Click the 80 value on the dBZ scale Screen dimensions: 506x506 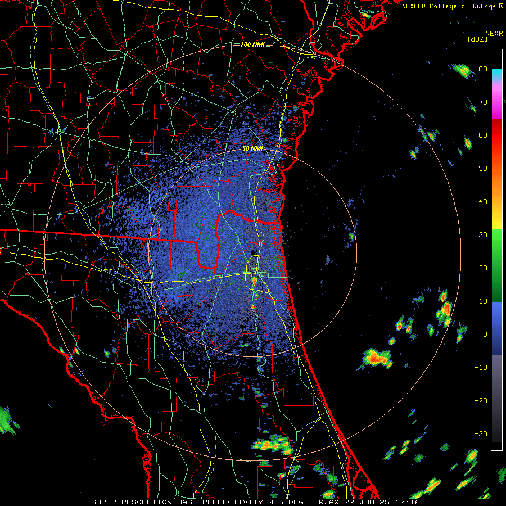pyautogui.click(x=483, y=69)
